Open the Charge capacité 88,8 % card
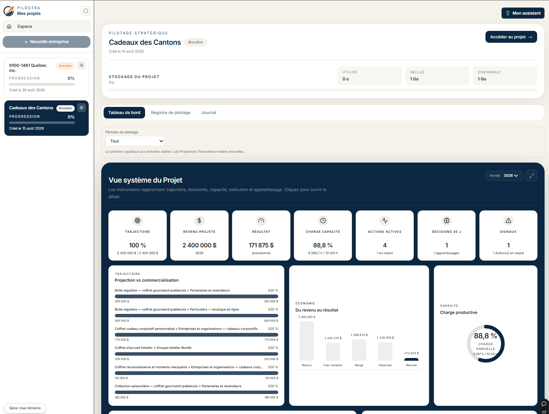Image resolution: width=549 pixels, height=414 pixels. [323, 236]
